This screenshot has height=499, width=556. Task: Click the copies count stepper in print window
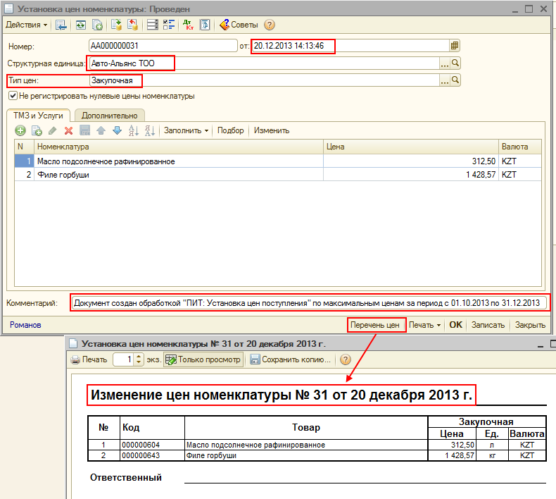[139, 359]
